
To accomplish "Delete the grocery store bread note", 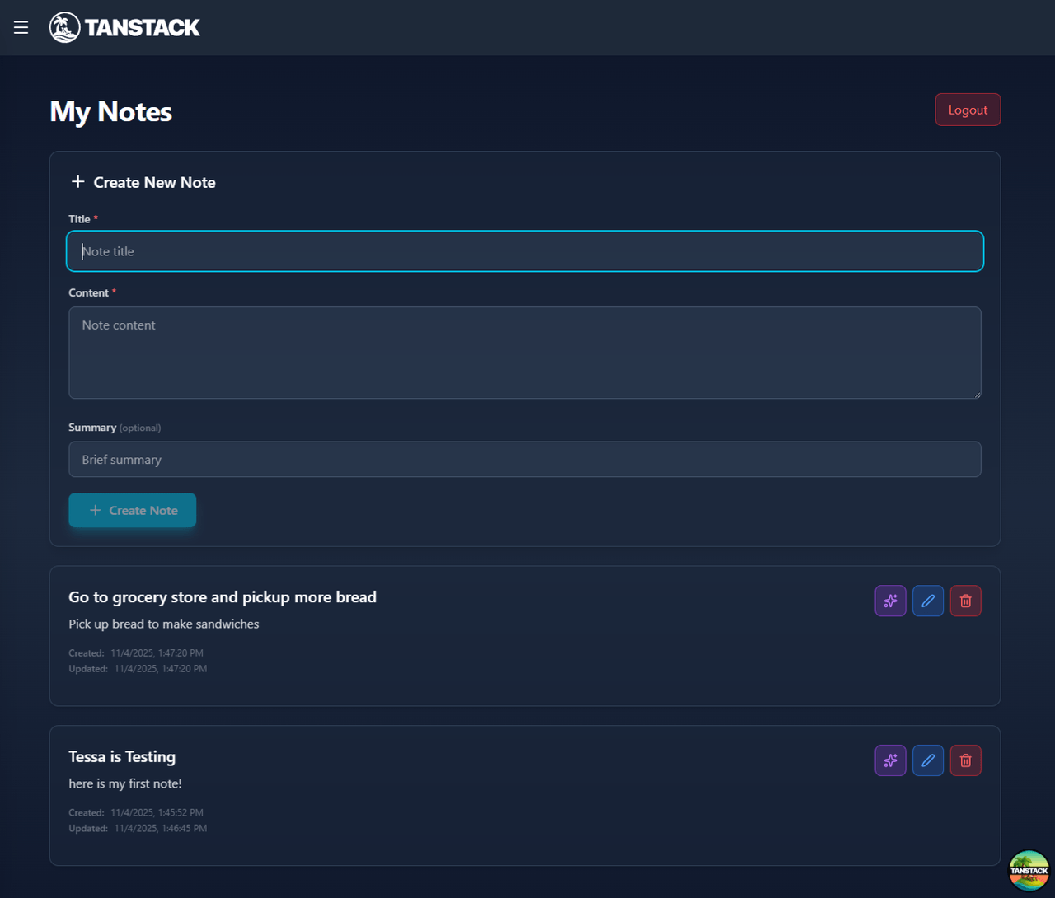I will coord(966,601).
